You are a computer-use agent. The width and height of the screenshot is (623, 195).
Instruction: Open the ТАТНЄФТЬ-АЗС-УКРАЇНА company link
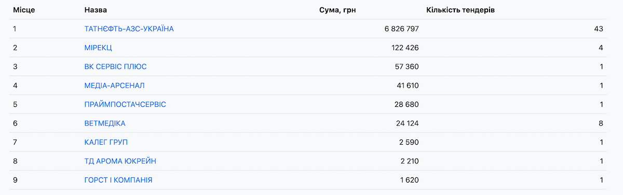[x=129, y=29]
